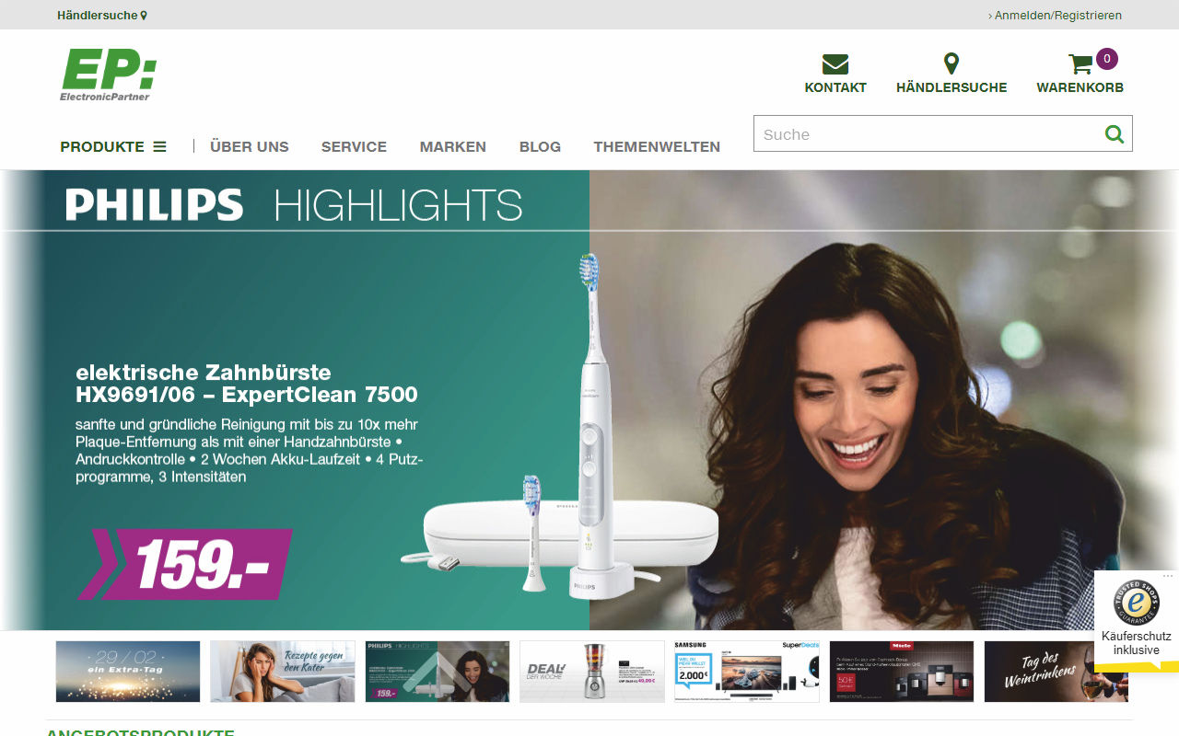Open the Marken menu
1179x736 pixels.
pyautogui.click(x=453, y=146)
